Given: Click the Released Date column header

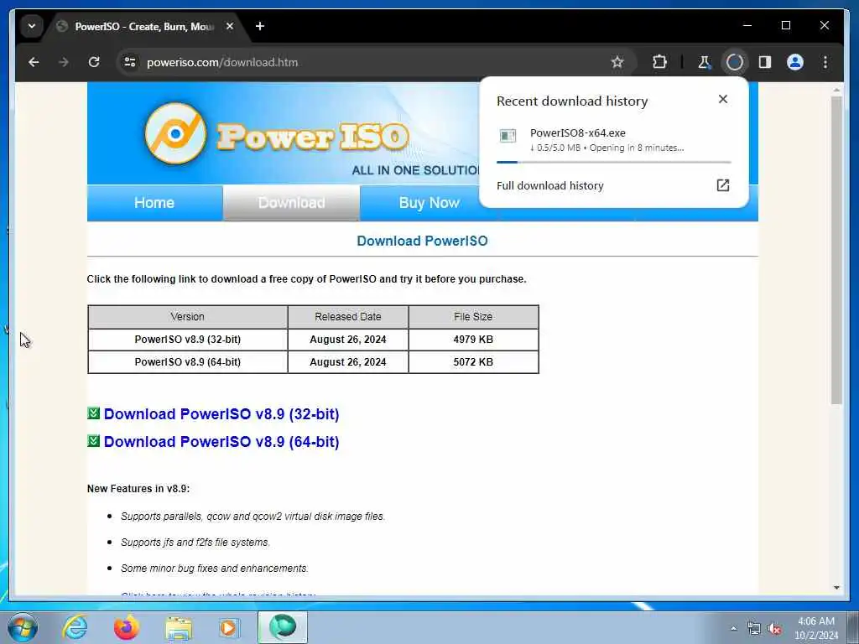Looking at the screenshot, I should (x=348, y=316).
